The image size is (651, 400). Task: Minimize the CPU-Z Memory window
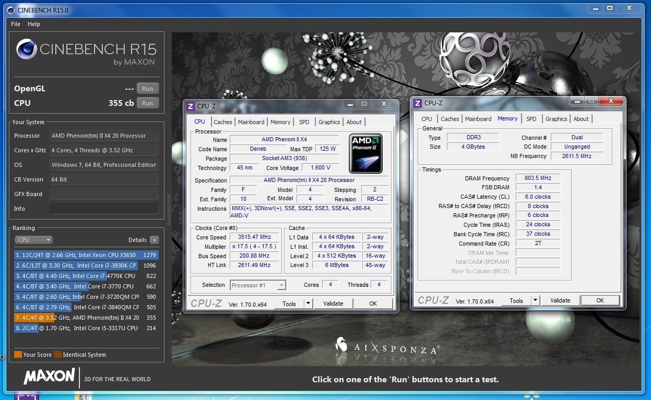pyautogui.click(x=577, y=101)
